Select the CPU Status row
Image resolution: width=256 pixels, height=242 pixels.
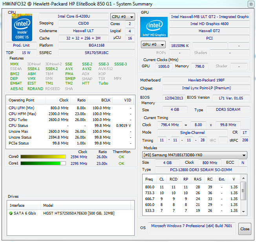point(70,126)
